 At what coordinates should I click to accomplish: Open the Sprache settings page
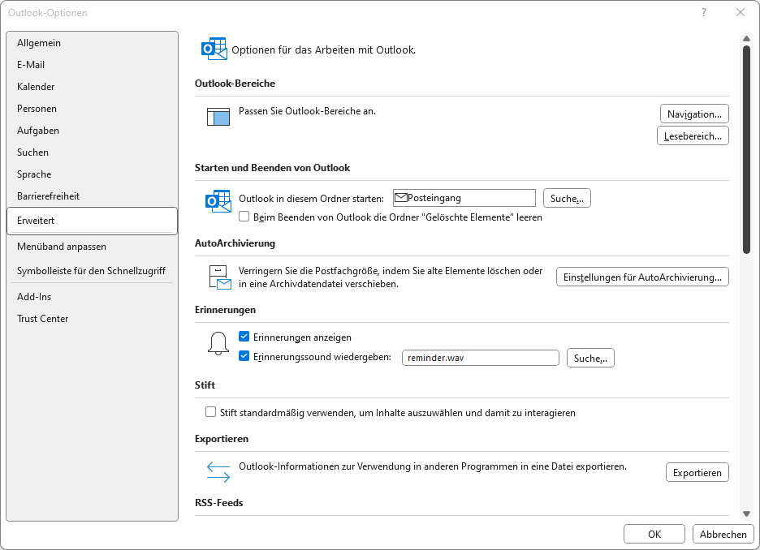click(x=92, y=174)
